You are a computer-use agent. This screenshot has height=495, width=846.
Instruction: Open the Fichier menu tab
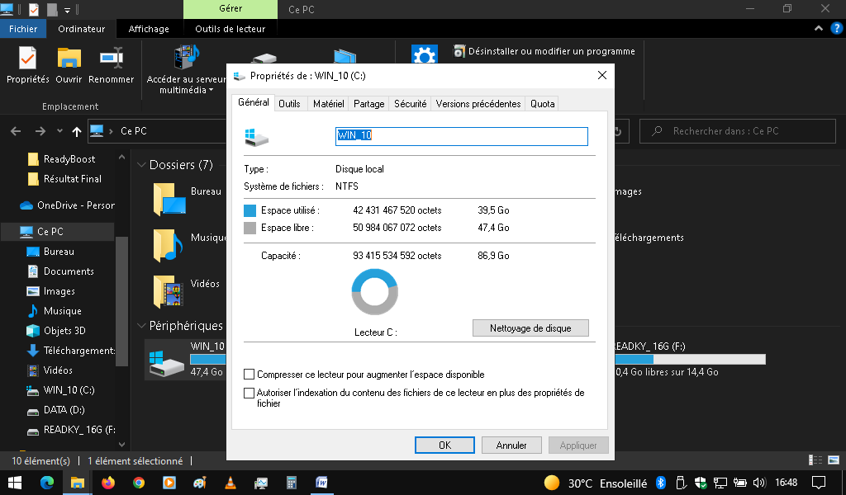tap(23, 29)
